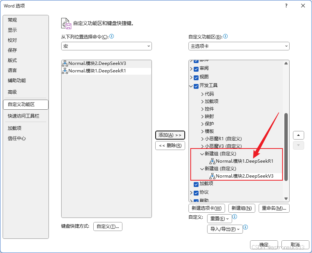Click the move-down arrow for ribbon items
This screenshot has height=253, width=312.
[x=298, y=145]
